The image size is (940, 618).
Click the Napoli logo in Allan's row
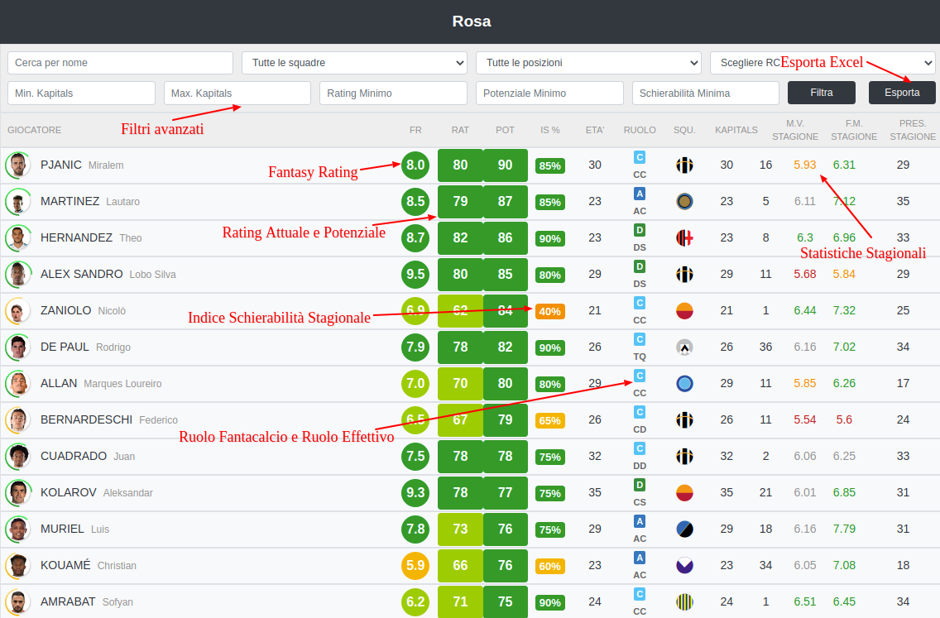tap(684, 384)
